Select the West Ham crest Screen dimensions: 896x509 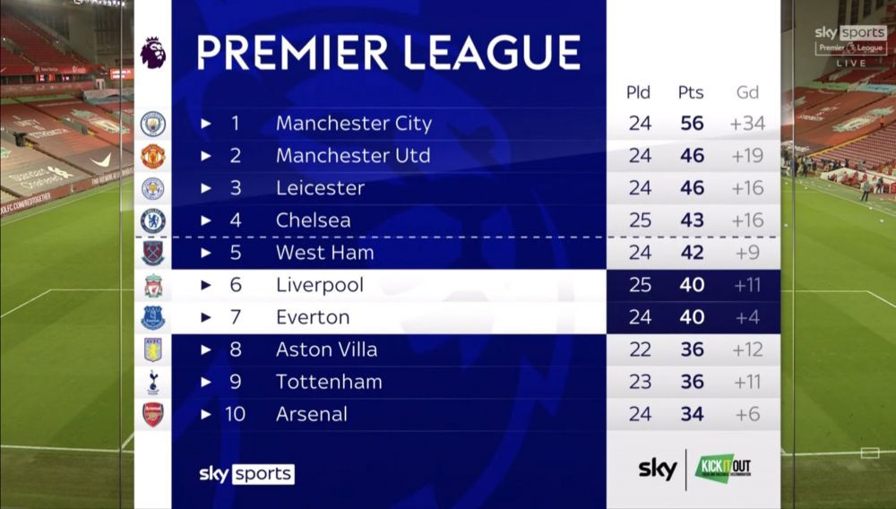pos(153,253)
